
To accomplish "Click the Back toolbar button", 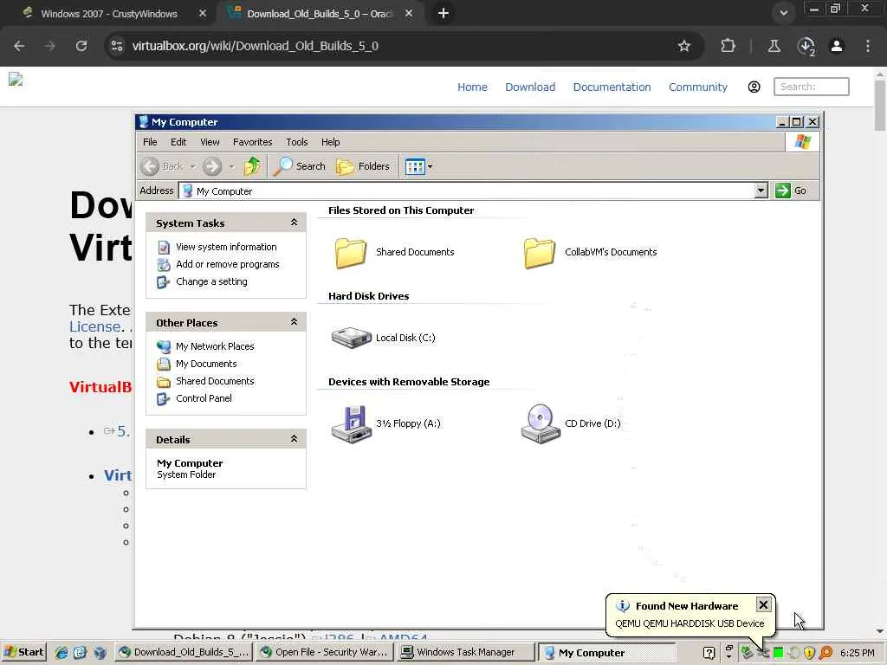I will (x=162, y=166).
